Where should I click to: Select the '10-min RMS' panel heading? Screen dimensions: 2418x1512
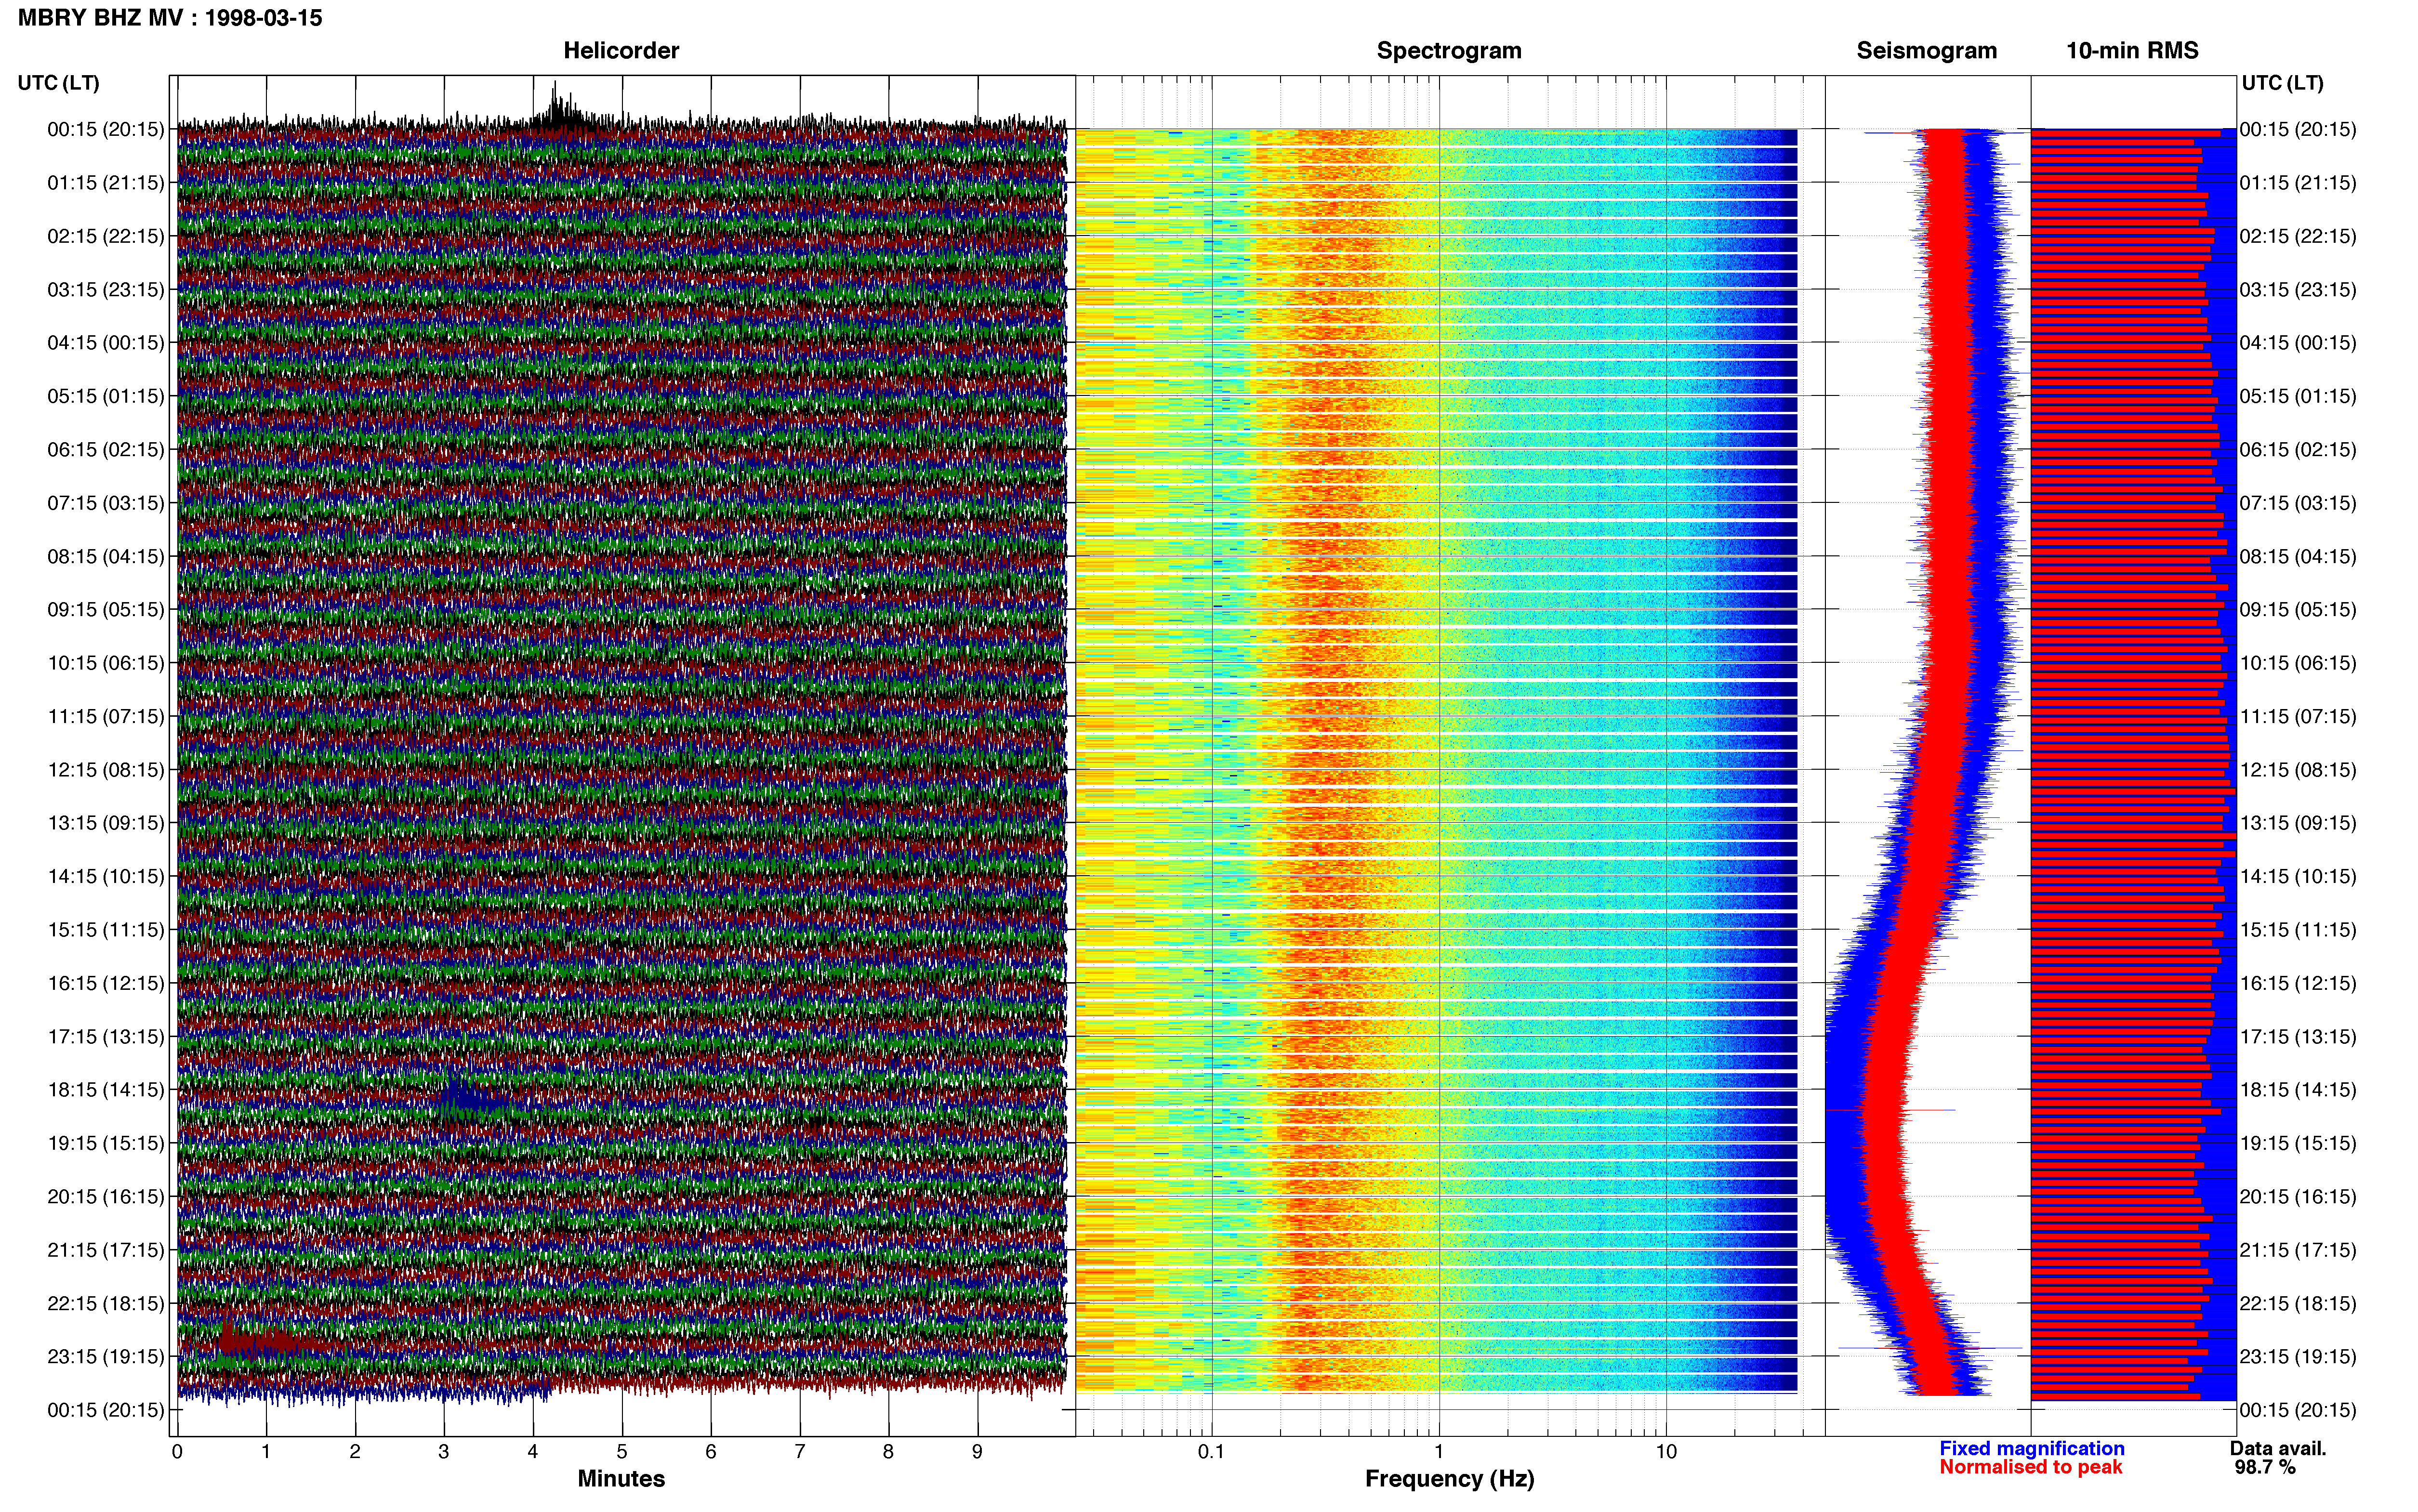click(x=2132, y=51)
